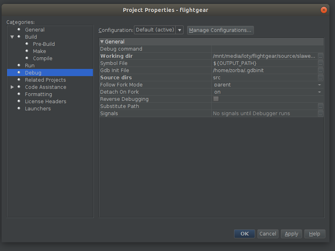Click the Apply button
This screenshot has width=335, height=251.
coord(291,233)
